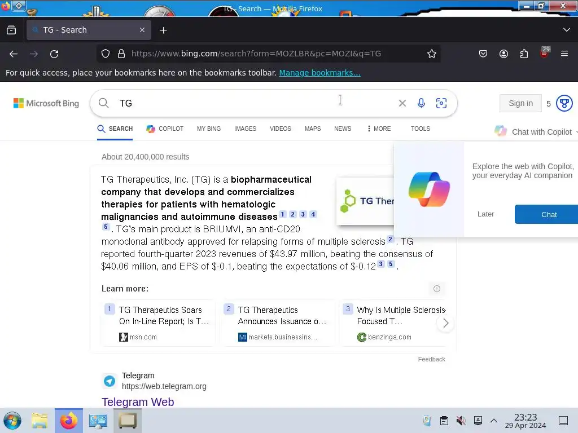Viewport: 578px width, 433px height.
Task: Click the Firefox taskbar icon
Action: (x=69, y=421)
